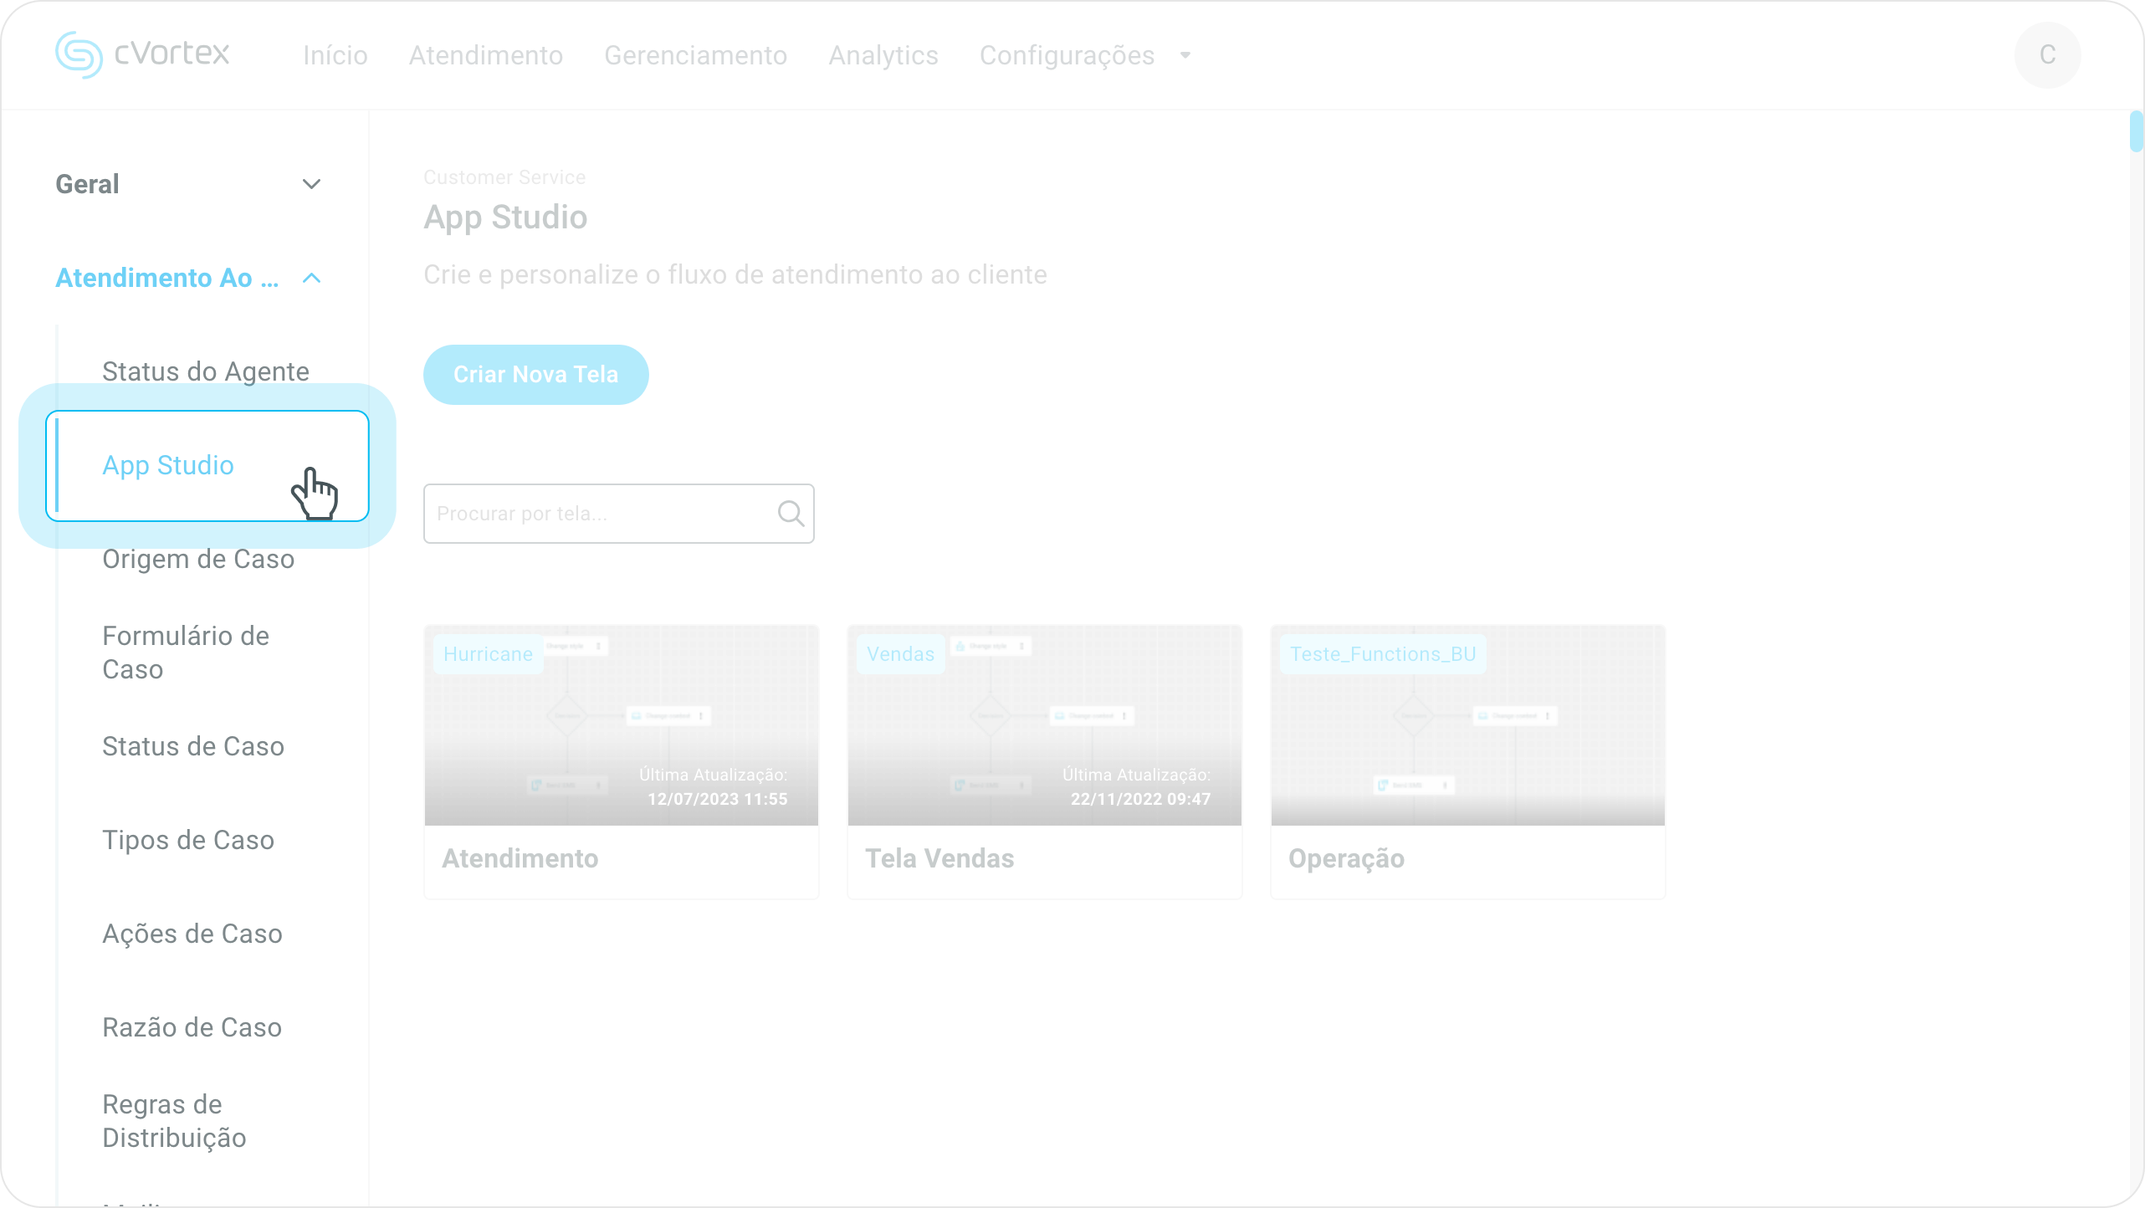Click the search magnifier icon
The image size is (2145, 1208).
pyautogui.click(x=790, y=514)
